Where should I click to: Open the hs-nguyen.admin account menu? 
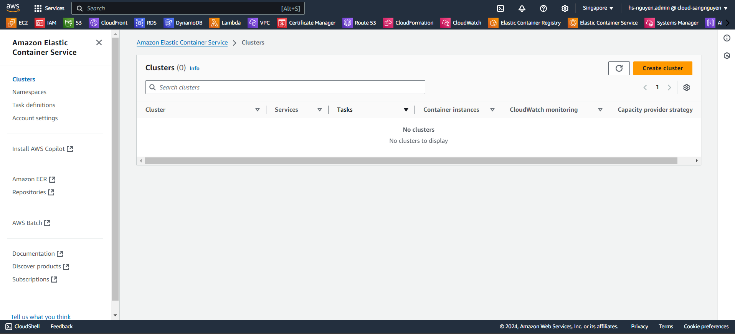pyautogui.click(x=677, y=8)
